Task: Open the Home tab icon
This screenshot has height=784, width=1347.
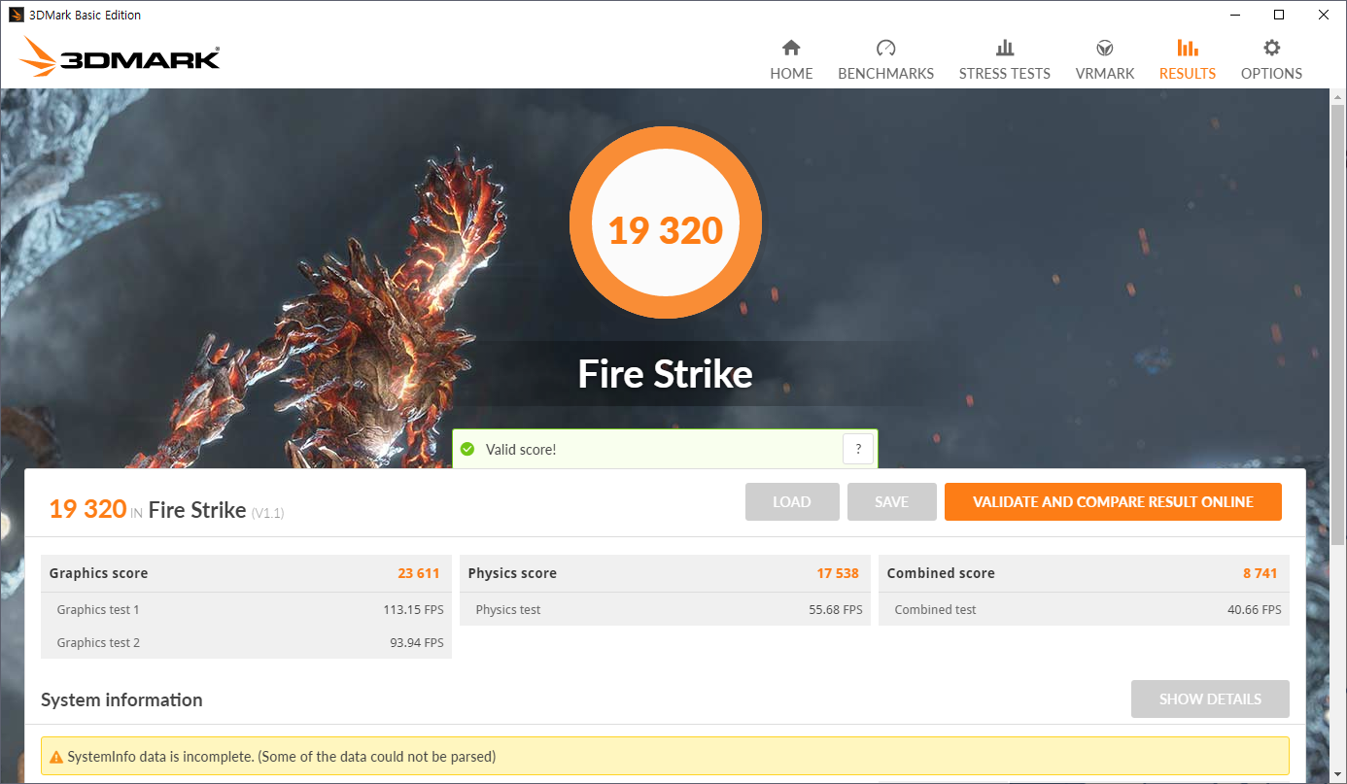Action: [791, 48]
